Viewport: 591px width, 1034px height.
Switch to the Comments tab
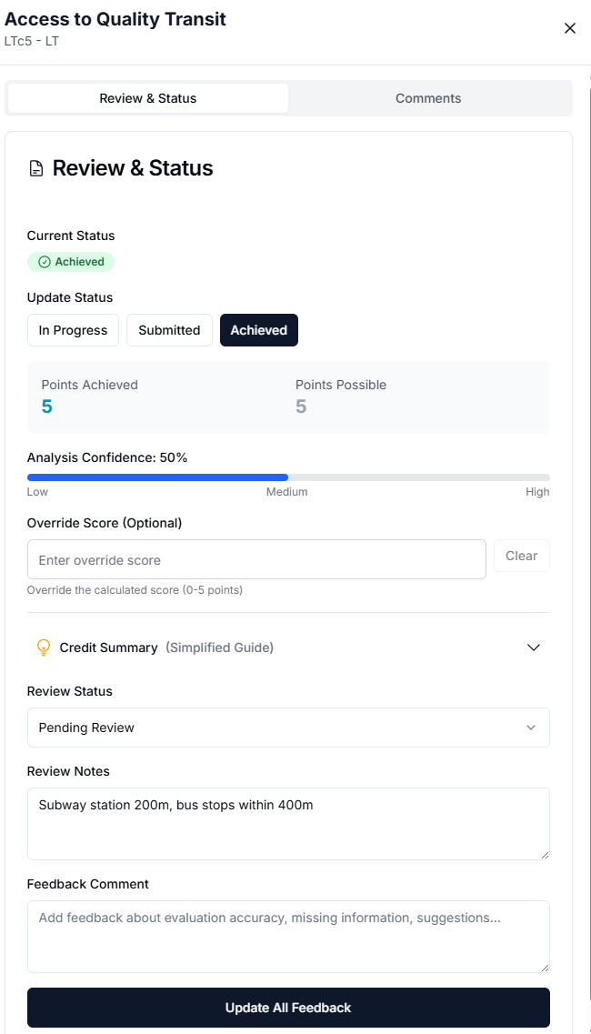428,98
